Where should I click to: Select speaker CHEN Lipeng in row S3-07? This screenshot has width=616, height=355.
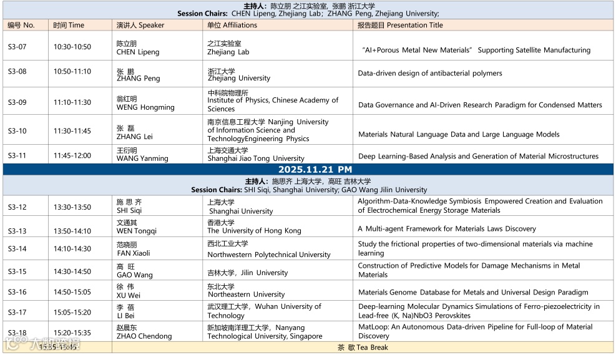point(138,48)
